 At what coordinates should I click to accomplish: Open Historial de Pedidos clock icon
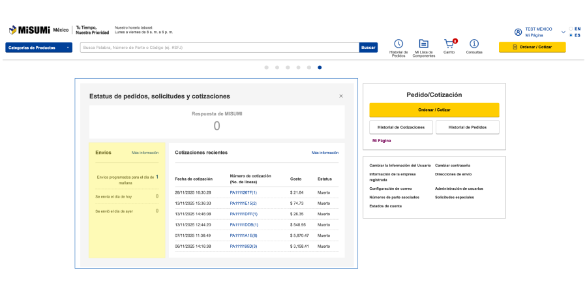tap(399, 44)
